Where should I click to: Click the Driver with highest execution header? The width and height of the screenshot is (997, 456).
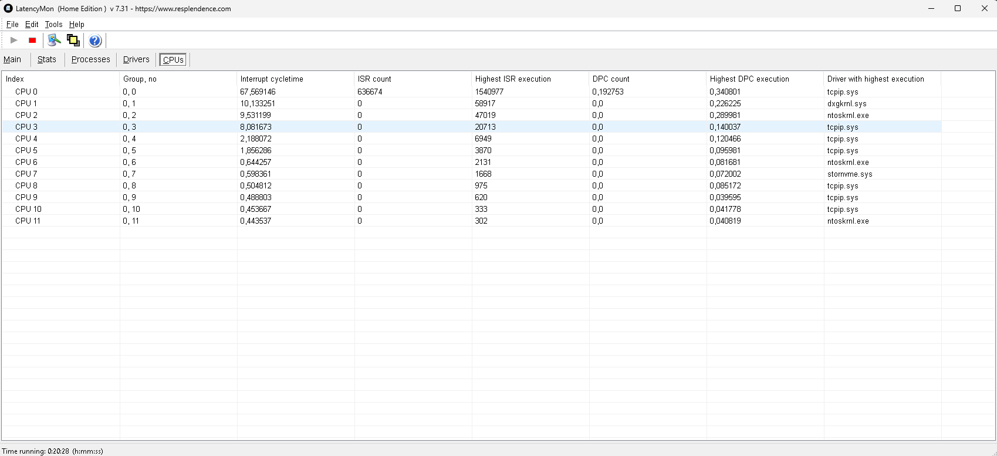point(883,79)
